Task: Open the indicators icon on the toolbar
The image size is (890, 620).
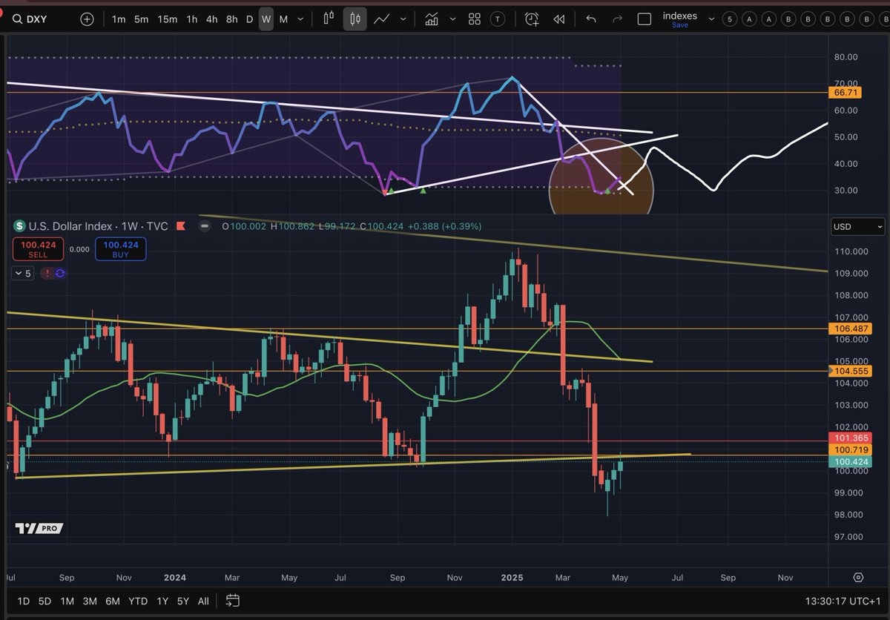Action: point(432,19)
